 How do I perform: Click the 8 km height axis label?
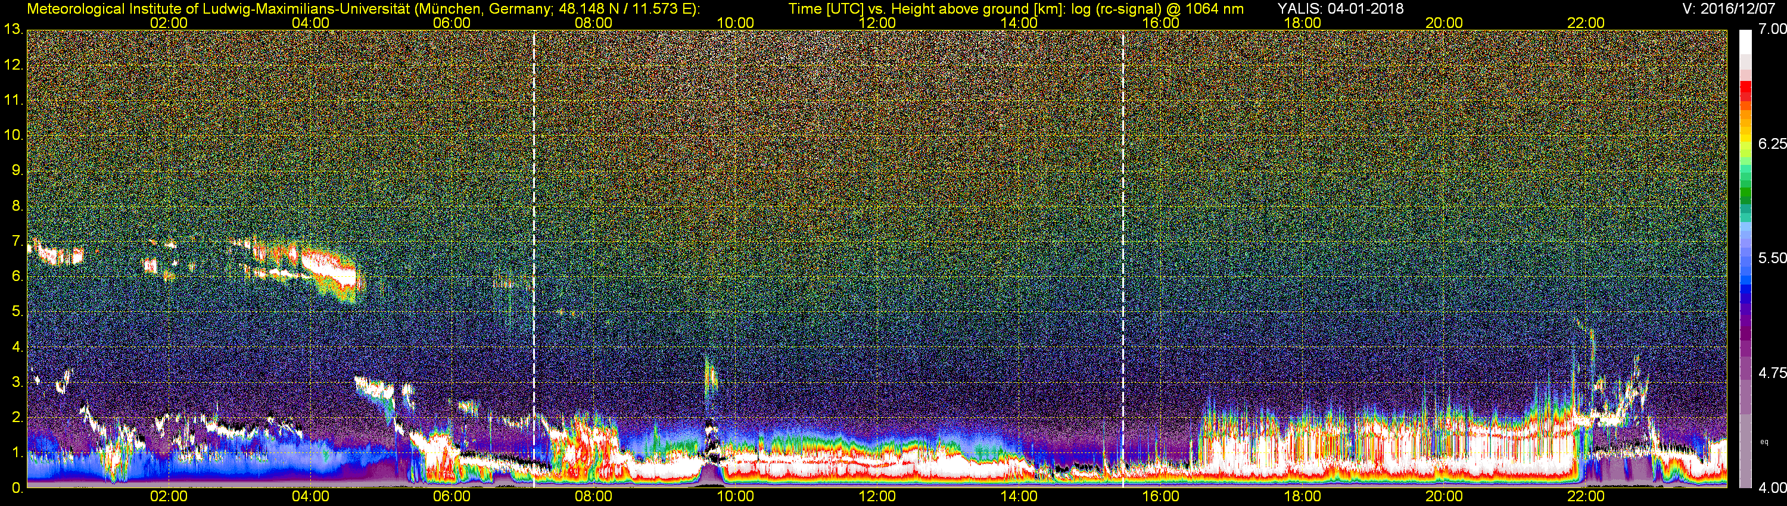click(17, 206)
